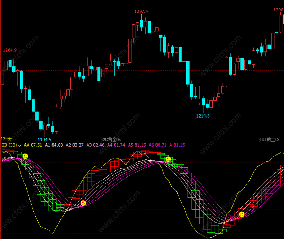Select the A4 81.74 indicator value
This screenshot has width=284, height=239.
click(116, 145)
